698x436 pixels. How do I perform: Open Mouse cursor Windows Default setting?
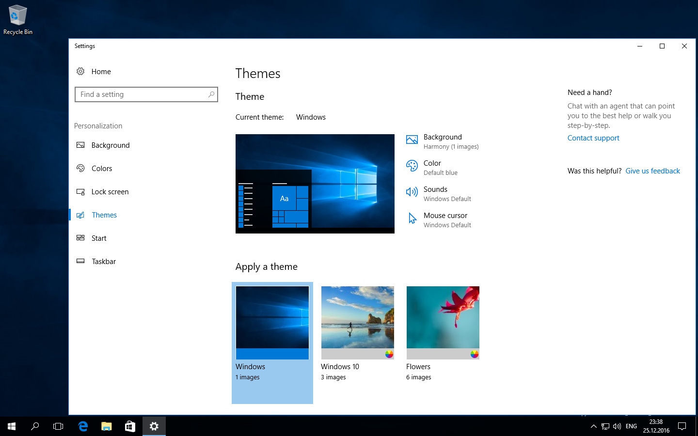pos(439,220)
